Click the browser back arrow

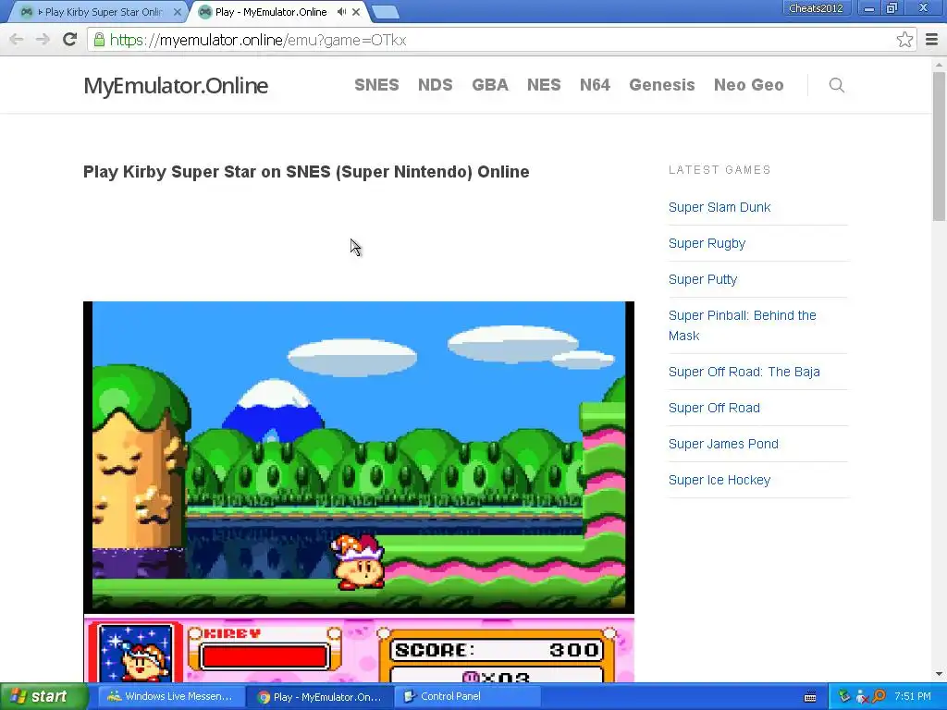click(x=17, y=40)
